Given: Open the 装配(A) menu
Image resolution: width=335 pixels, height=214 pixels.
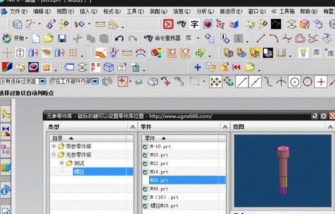Looking at the screenshot, I should click(158, 11).
